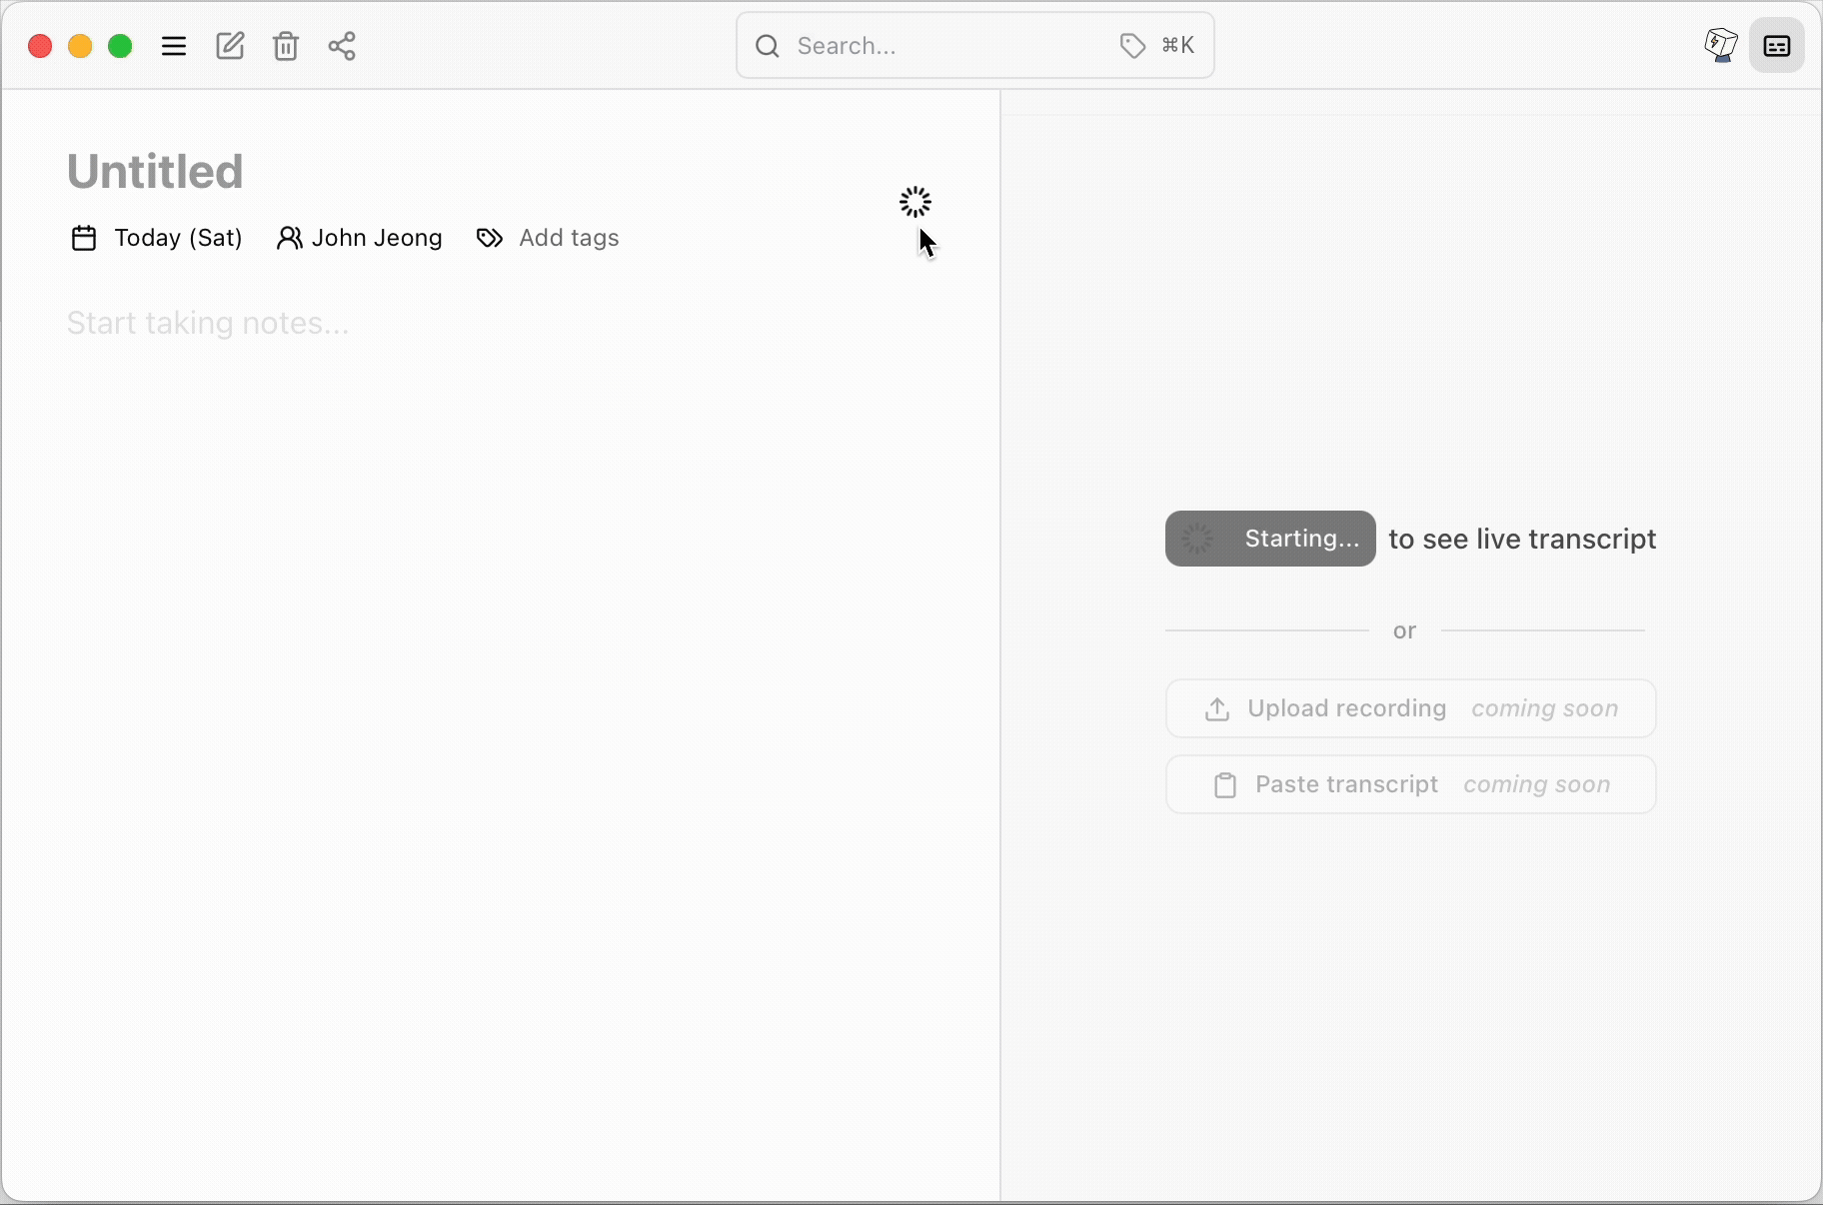Click the Paste transcript button

1409,784
